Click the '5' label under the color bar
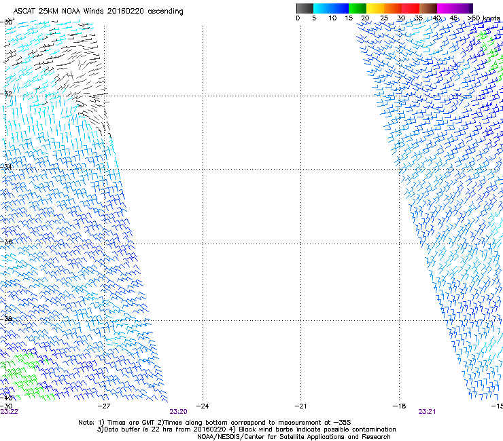503x441 pixels. click(x=314, y=18)
